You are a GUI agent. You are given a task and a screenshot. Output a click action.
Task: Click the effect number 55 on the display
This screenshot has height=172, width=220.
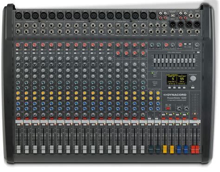coord(182,79)
